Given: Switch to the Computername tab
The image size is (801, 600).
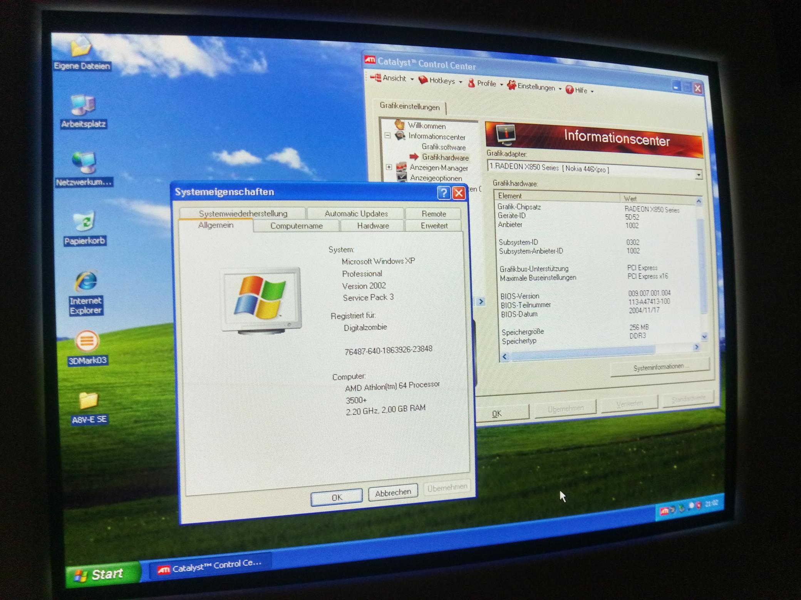Looking at the screenshot, I should click(x=296, y=226).
